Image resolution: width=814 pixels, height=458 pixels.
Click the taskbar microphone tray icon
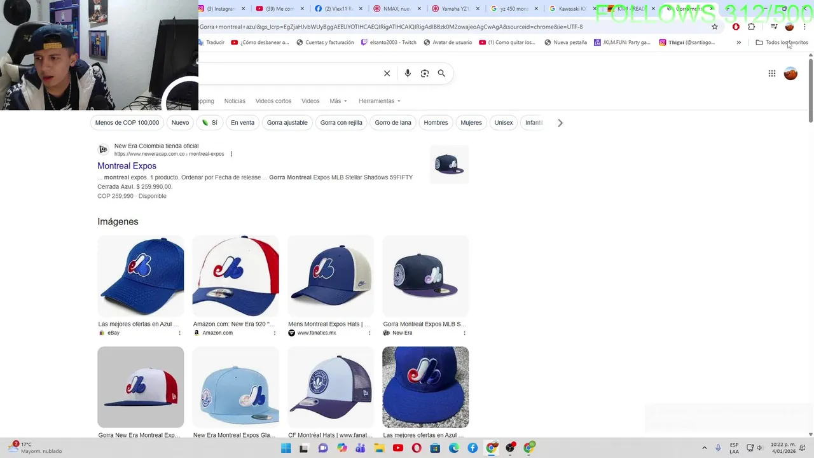[718, 448]
